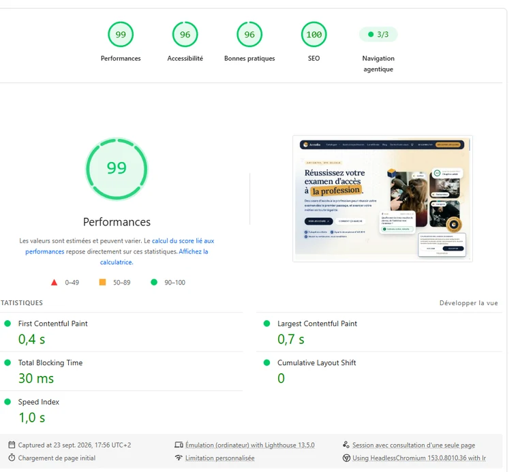Image resolution: width=518 pixels, height=472 pixels.
Task: Click the Cumulative Layout Shift value 0
Action: click(x=281, y=378)
